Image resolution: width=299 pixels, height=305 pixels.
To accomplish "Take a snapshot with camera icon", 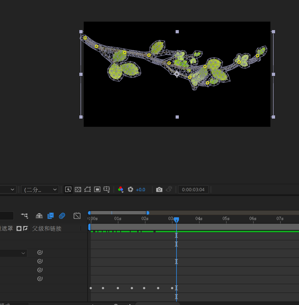I will [x=159, y=190].
